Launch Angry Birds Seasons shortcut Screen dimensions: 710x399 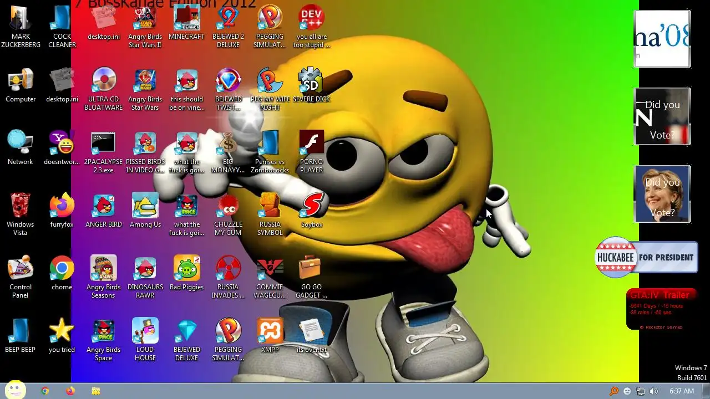pos(104,277)
